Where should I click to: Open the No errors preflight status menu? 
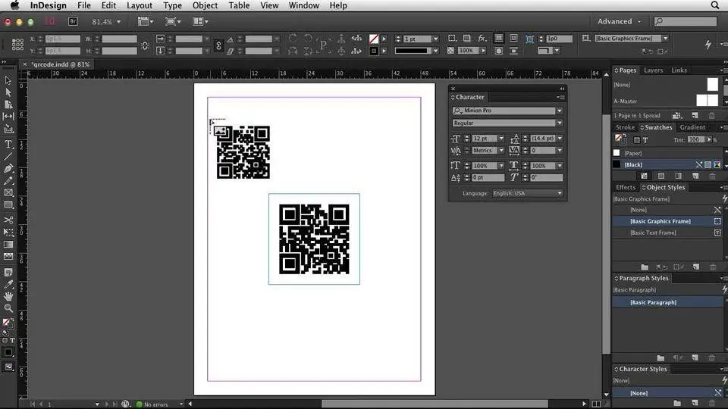click(181, 404)
